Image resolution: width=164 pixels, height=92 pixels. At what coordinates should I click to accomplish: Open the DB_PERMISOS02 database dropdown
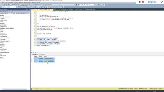16,7
